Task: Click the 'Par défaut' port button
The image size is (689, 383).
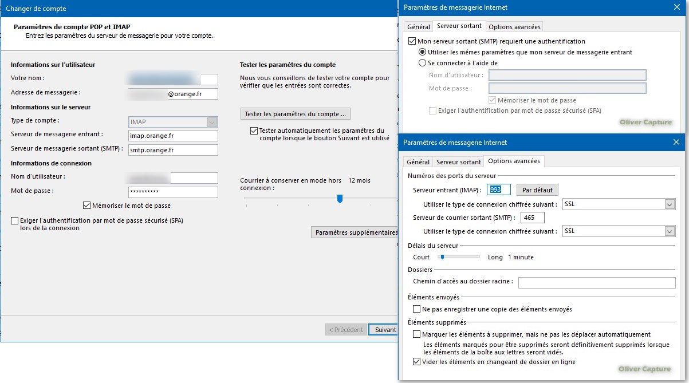Action: click(537, 189)
